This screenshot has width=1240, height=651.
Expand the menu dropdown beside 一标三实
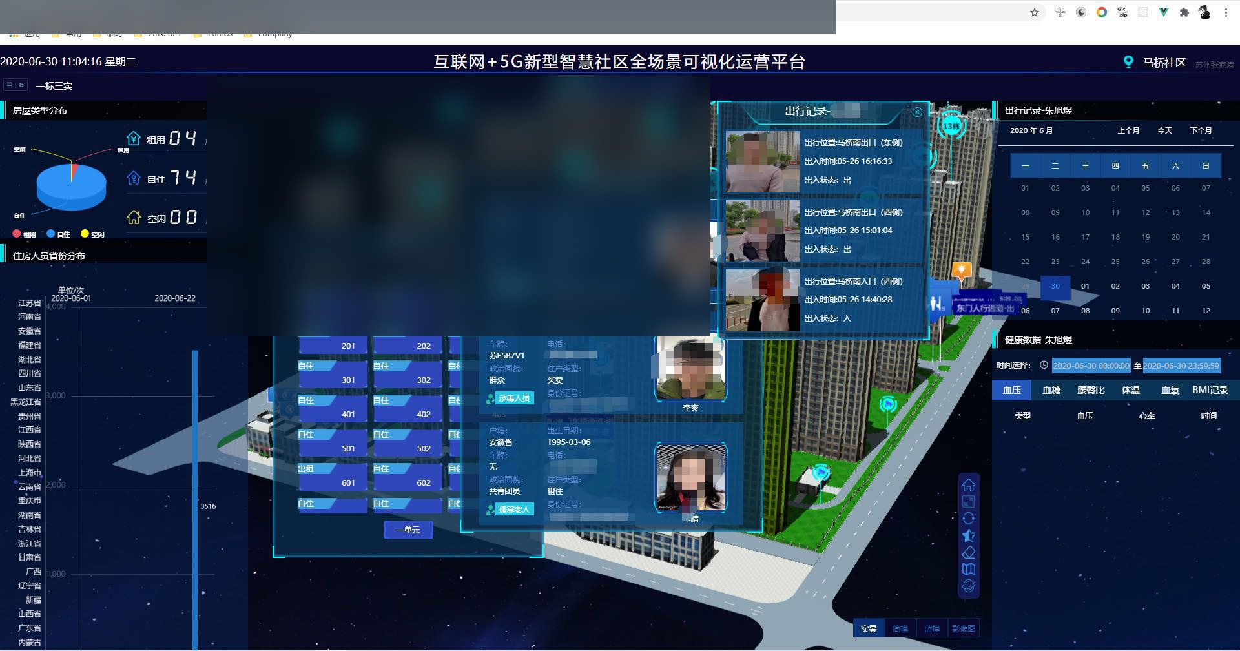tap(15, 85)
